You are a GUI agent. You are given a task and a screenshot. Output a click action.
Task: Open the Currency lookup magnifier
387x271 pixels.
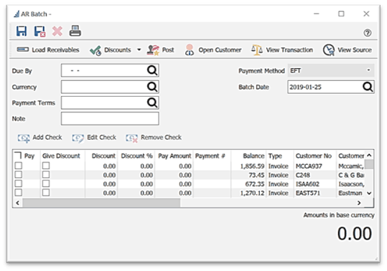pyautogui.click(x=152, y=87)
